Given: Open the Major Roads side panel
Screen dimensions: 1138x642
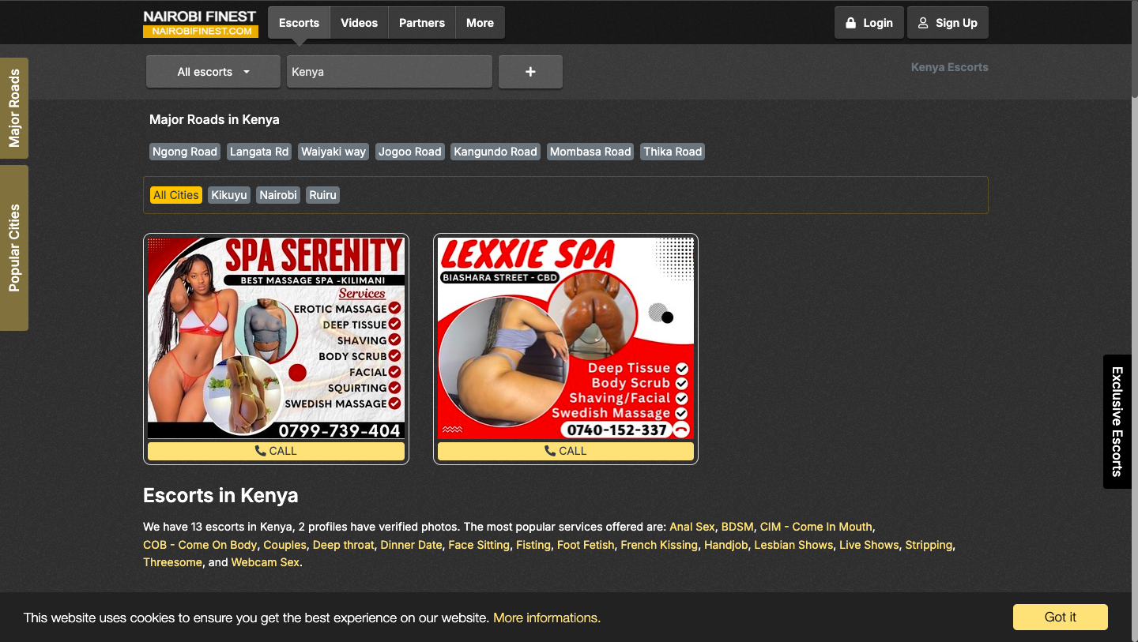Looking at the screenshot, I should [x=14, y=108].
